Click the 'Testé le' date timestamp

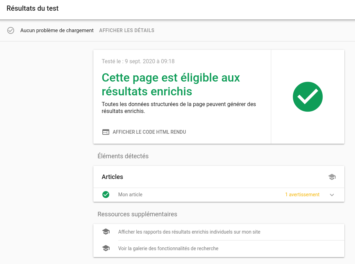pos(138,62)
